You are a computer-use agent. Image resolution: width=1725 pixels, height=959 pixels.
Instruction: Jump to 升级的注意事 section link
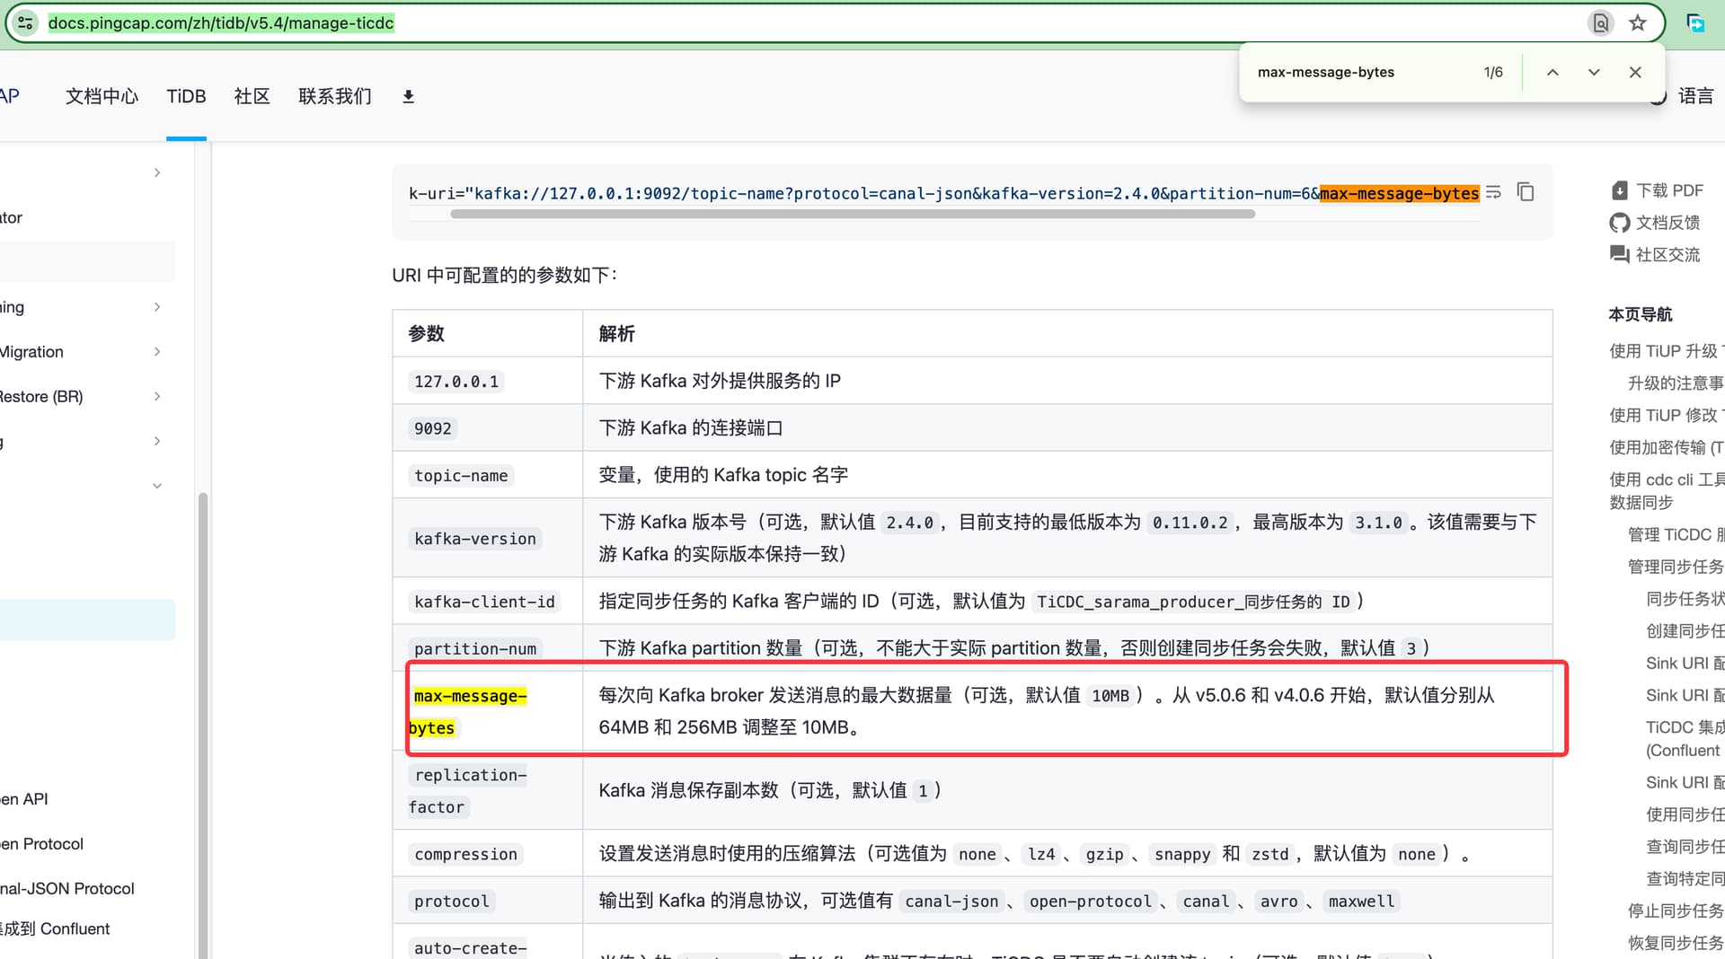1676,383
